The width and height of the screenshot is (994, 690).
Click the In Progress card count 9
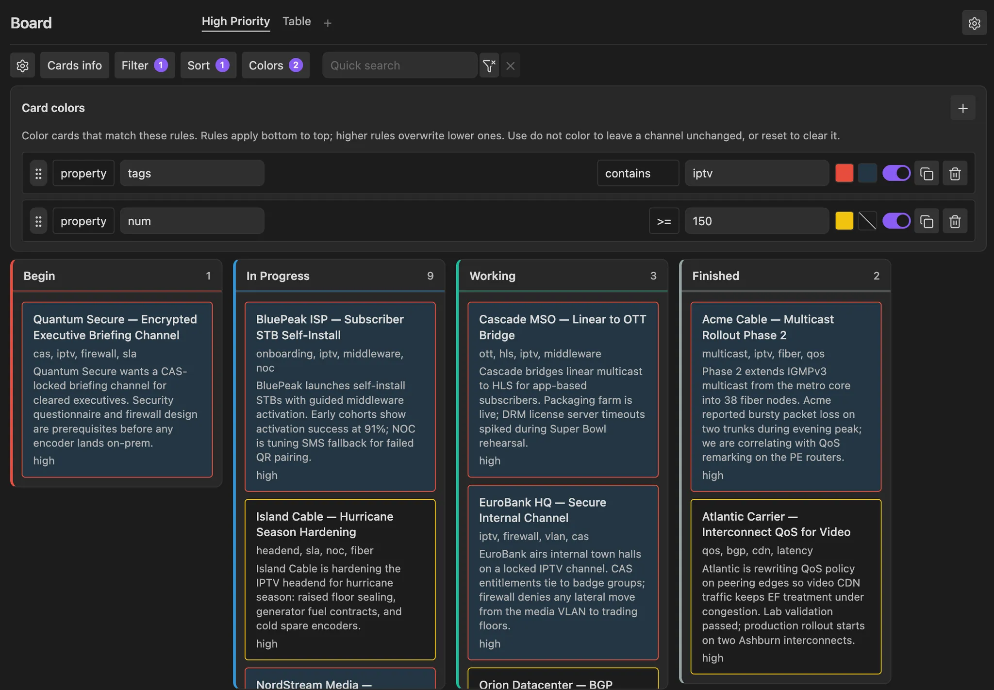point(430,276)
